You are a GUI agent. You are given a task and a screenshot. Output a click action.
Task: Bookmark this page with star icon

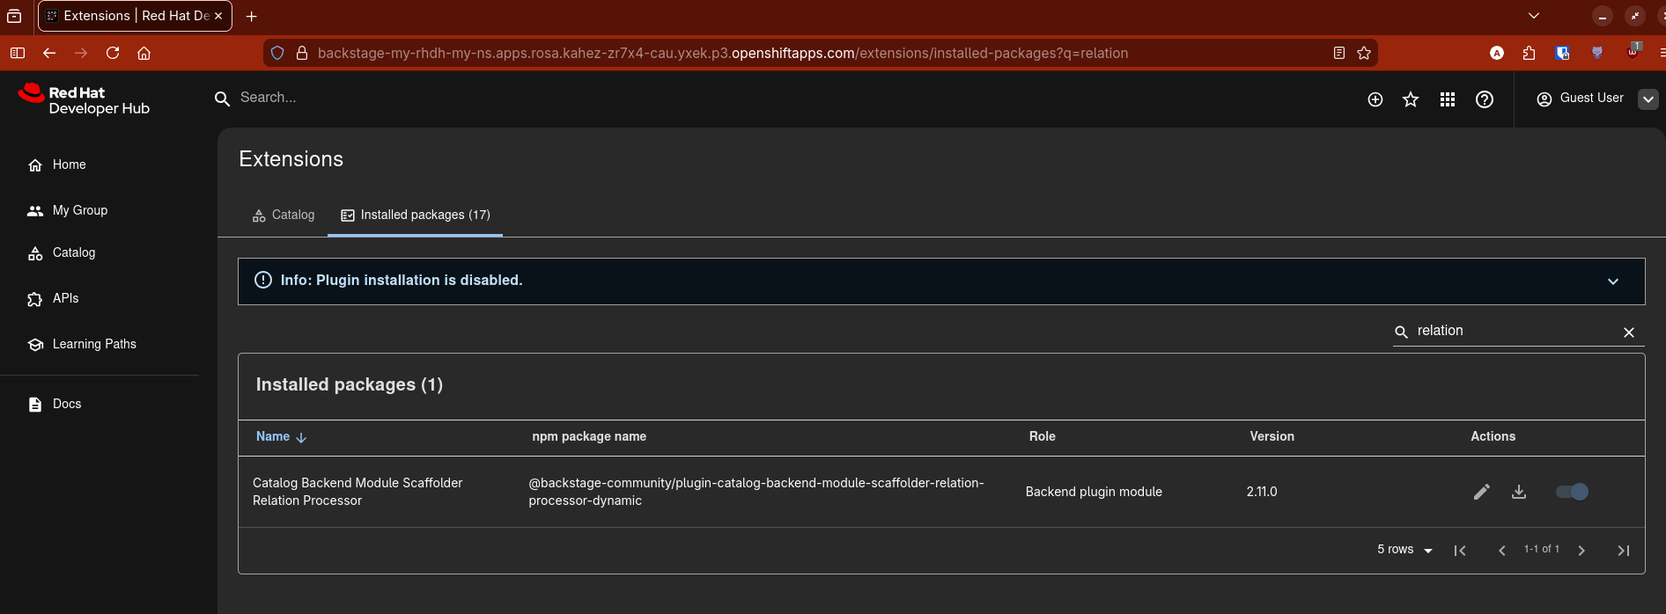(x=1364, y=53)
